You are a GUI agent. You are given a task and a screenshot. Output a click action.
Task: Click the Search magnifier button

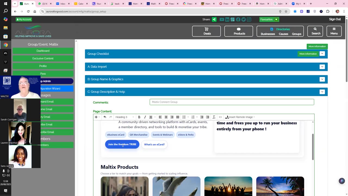315,31
